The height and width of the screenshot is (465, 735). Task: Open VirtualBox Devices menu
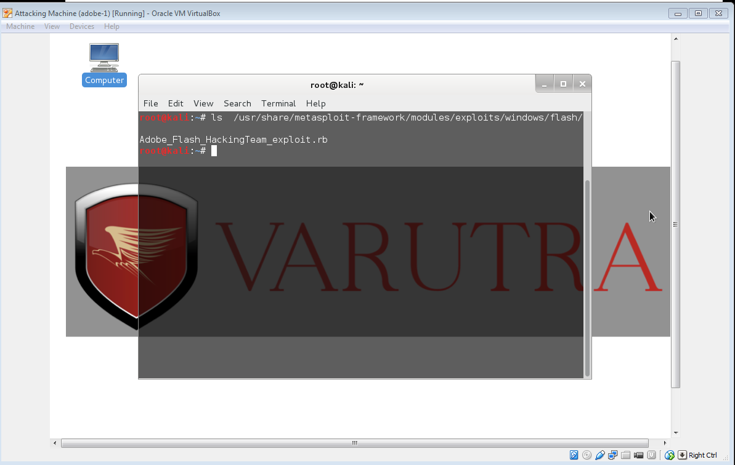[x=82, y=26]
